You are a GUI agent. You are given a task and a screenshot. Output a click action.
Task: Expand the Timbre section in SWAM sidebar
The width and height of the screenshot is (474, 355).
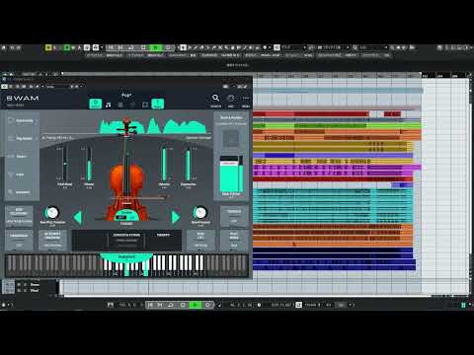coord(22,156)
